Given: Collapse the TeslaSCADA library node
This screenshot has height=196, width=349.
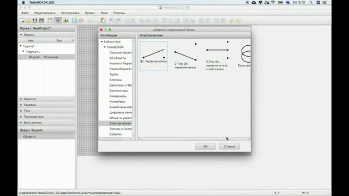Looking at the screenshot, I should tap(105, 47).
